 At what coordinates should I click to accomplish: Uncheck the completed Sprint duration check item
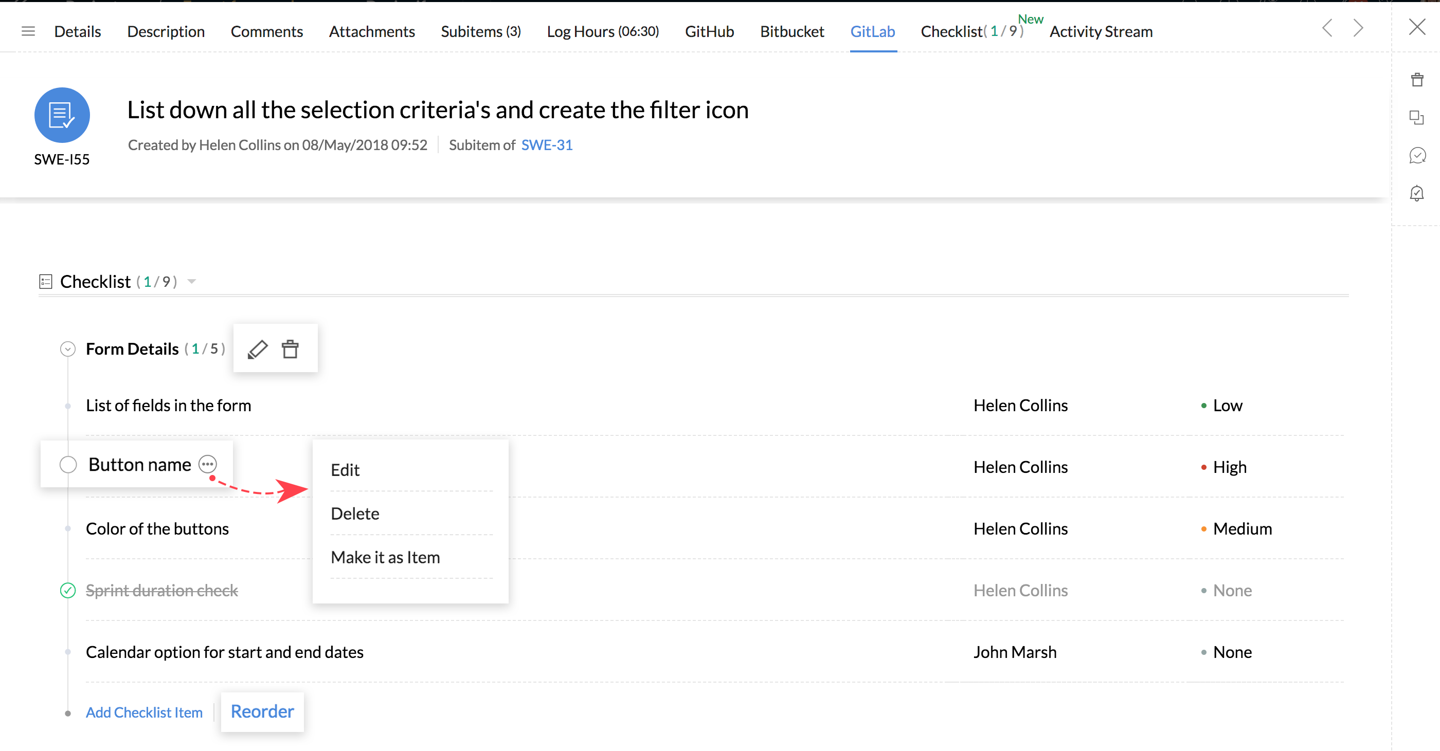pyautogui.click(x=68, y=590)
